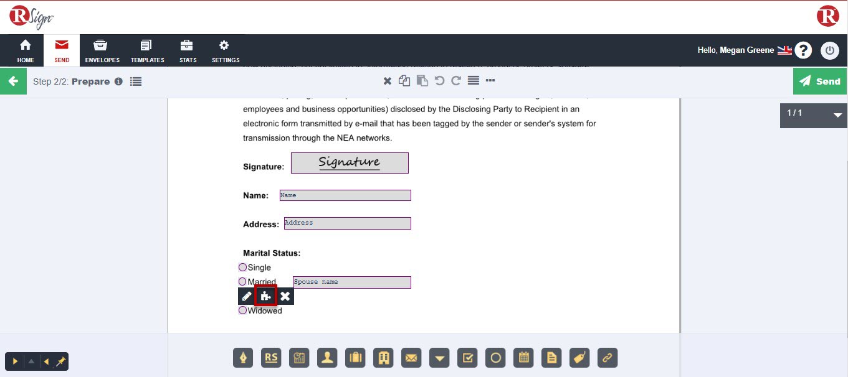Open Help via the question mark icon
Screen dimensions: 848x377
(803, 50)
